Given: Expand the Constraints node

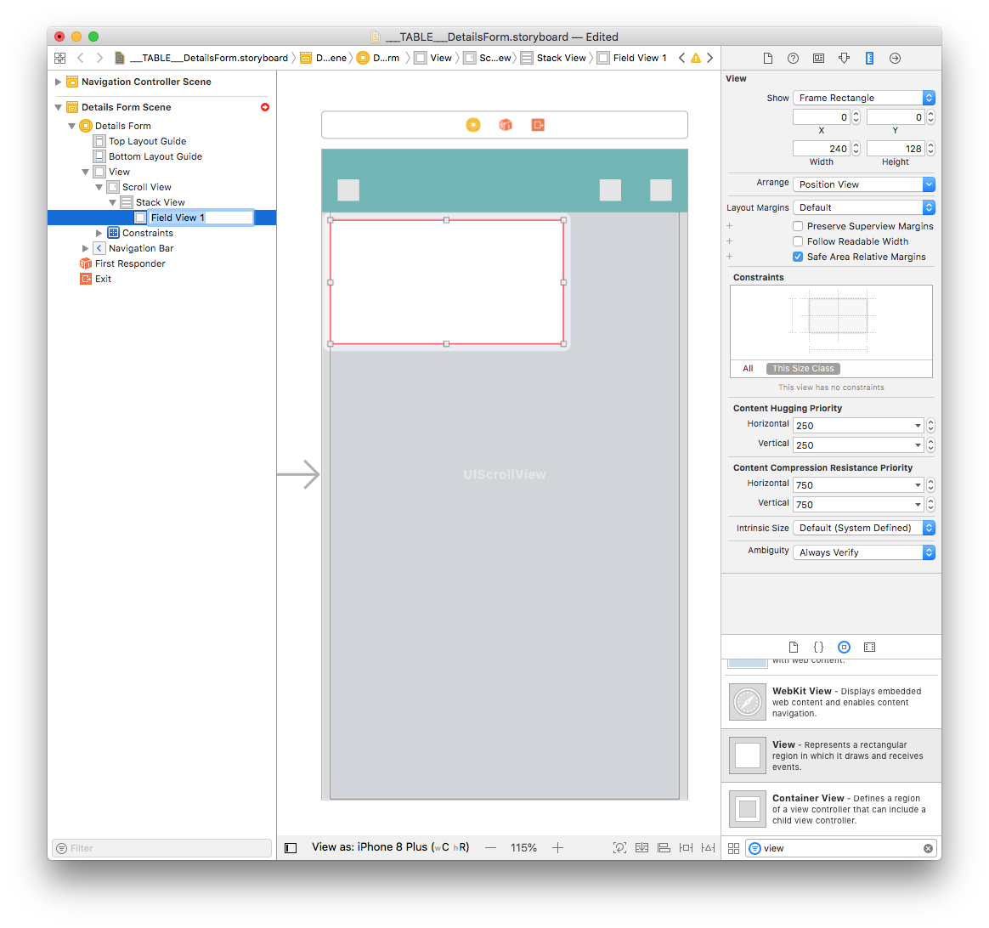Looking at the screenshot, I should pos(99,234).
